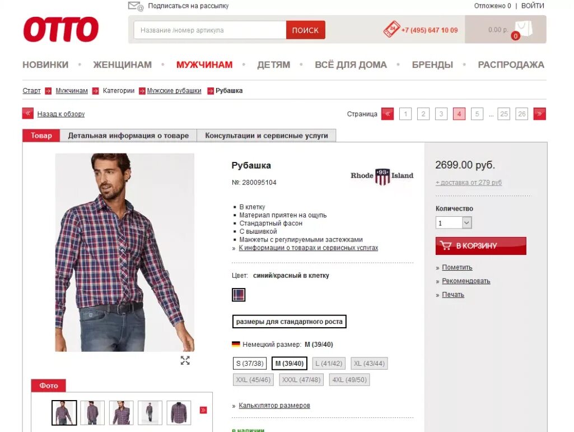Viewport: 574px width, 432px height.
Task: Select size S (37/38)
Action: [250, 364]
